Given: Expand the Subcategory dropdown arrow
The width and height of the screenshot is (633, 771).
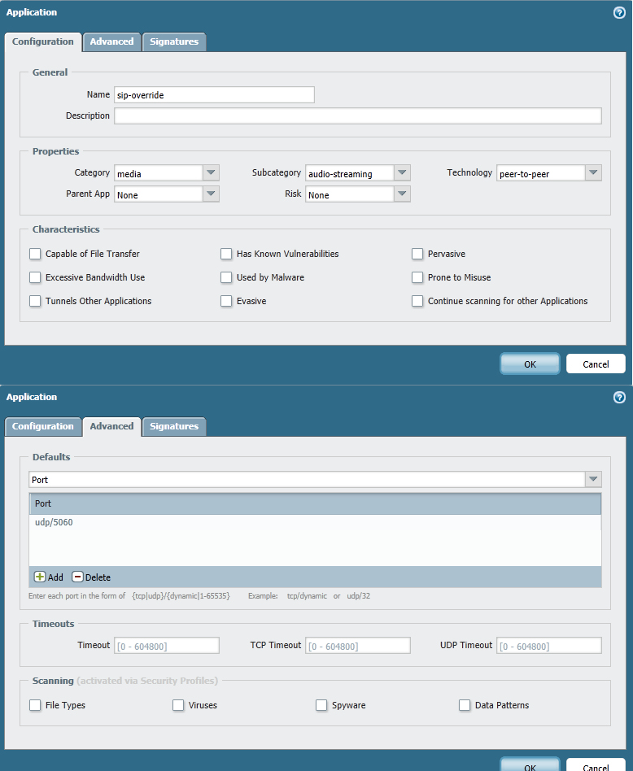Looking at the screenshot, I should pyautogui.click(x=402, y=172).
